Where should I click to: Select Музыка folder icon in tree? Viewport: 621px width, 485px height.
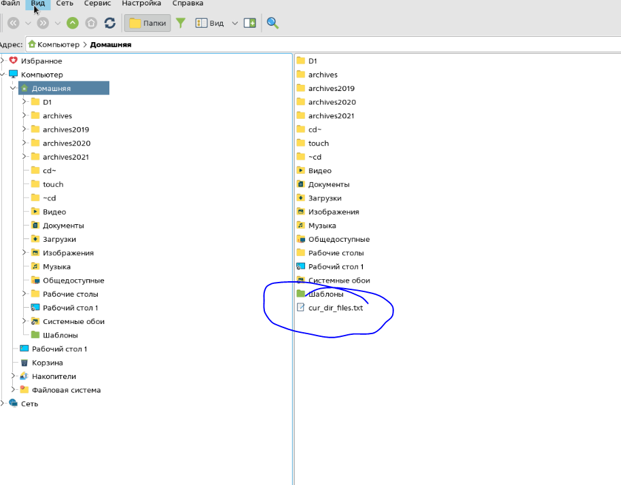click(35, 266)
